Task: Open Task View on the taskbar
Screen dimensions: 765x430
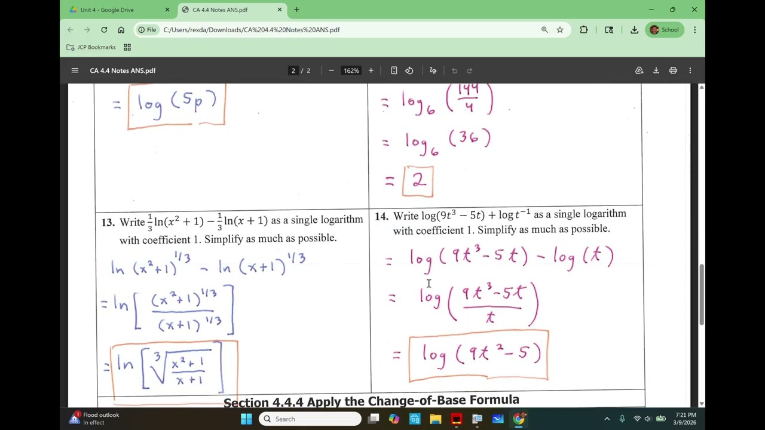Action: pyautogui.click(x=374, y=419)
